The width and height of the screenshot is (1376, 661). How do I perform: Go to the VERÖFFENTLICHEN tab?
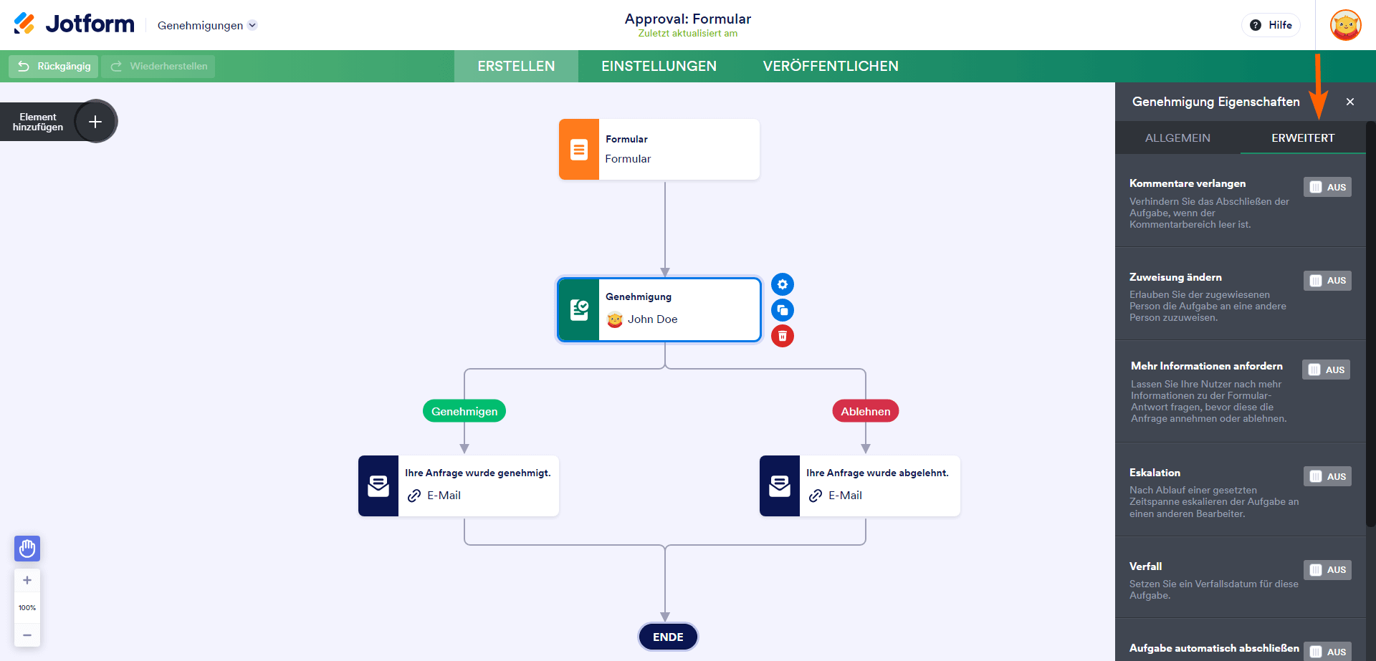830,67
